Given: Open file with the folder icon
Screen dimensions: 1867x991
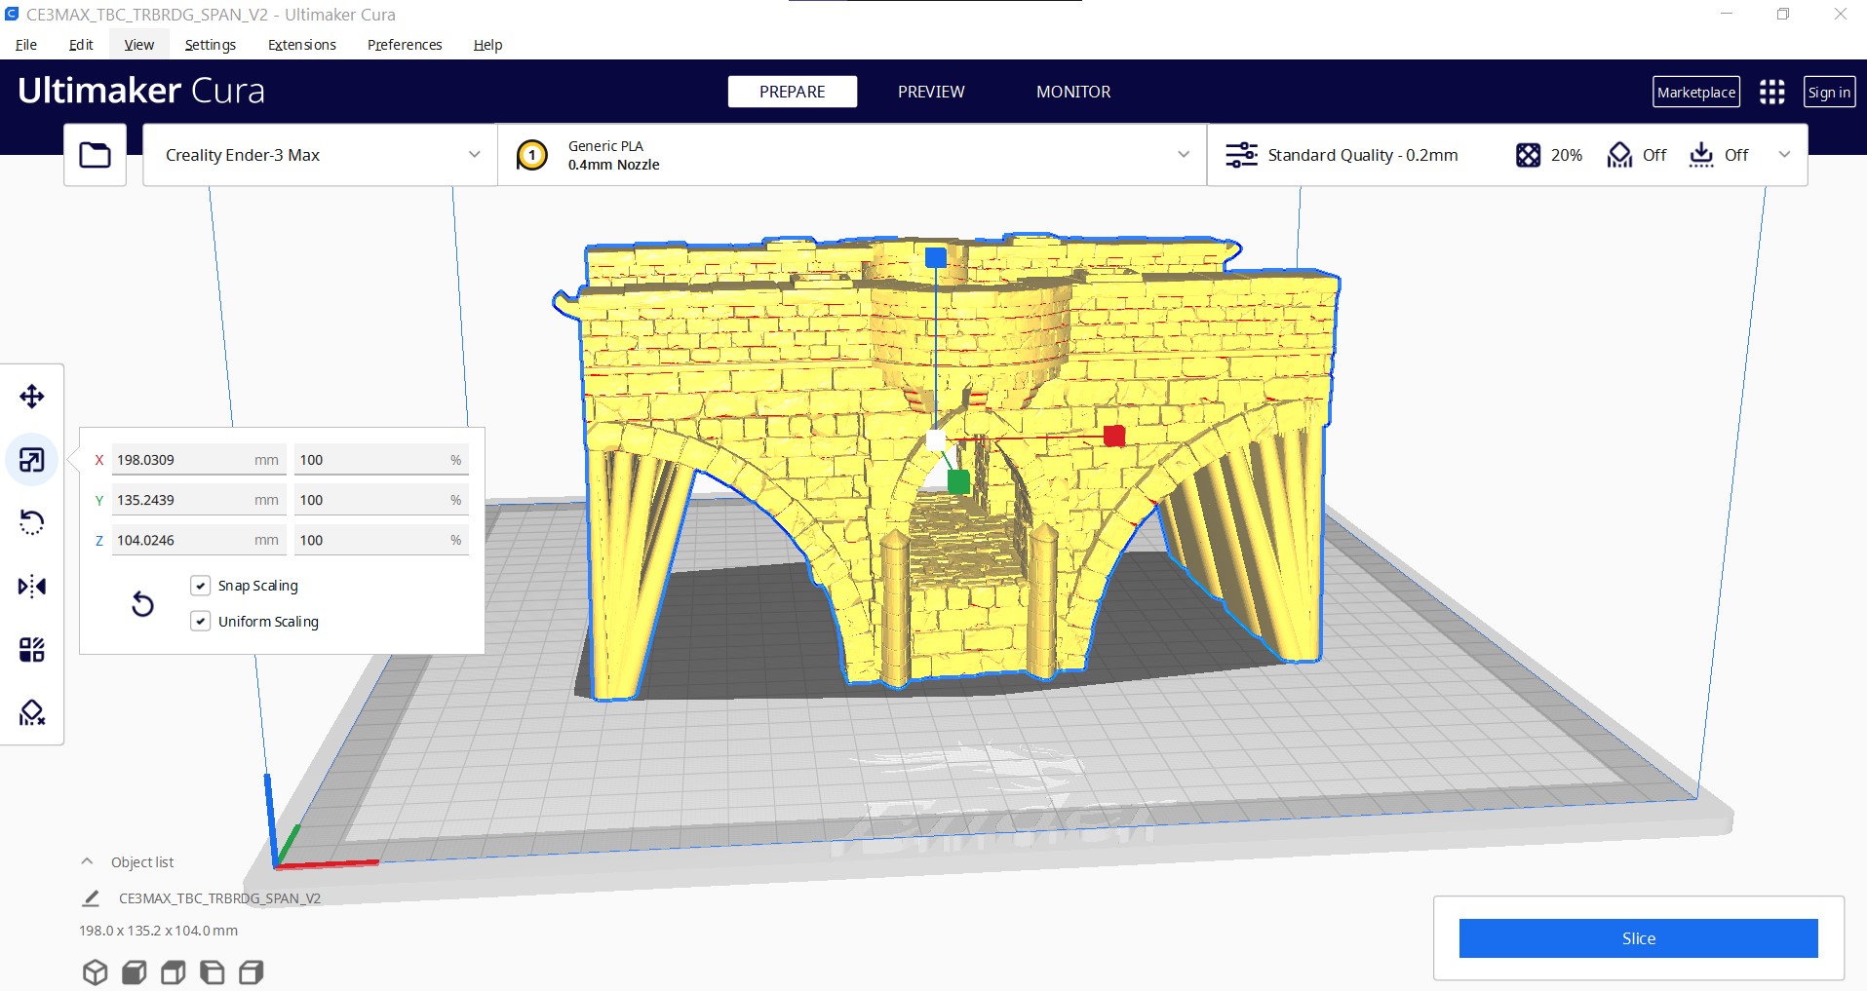Looking at the screenshot, I should pyautogui.click(x=96, y=155).
